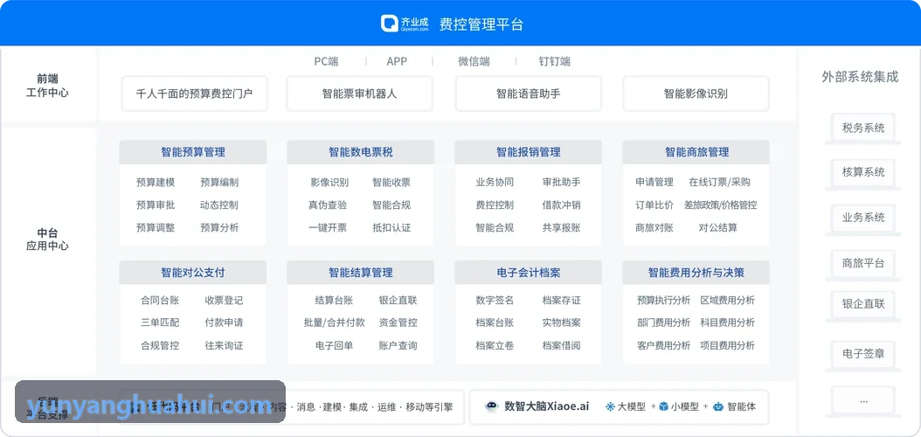
Task: Click the 往来询证 item
Action: point(224,345)
